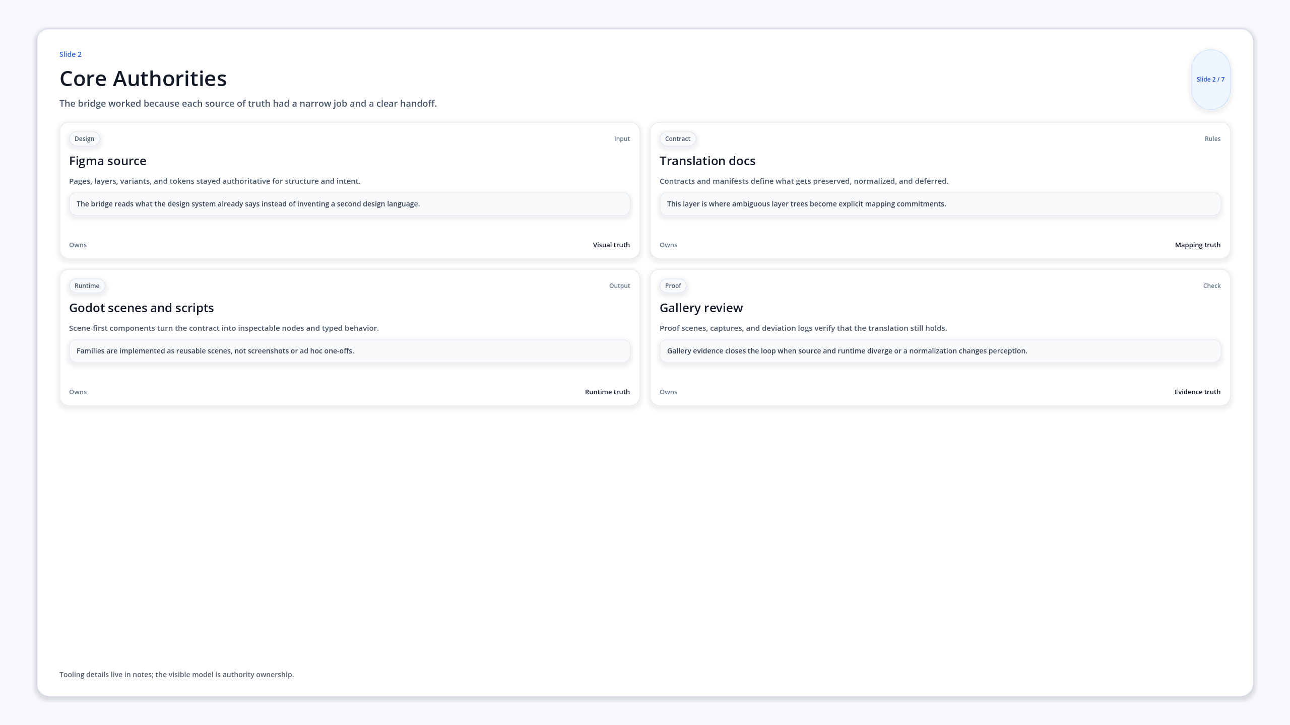Click the 'Contract' tag chip
This screenshot has height=725, width=1290.
(678, 139)
